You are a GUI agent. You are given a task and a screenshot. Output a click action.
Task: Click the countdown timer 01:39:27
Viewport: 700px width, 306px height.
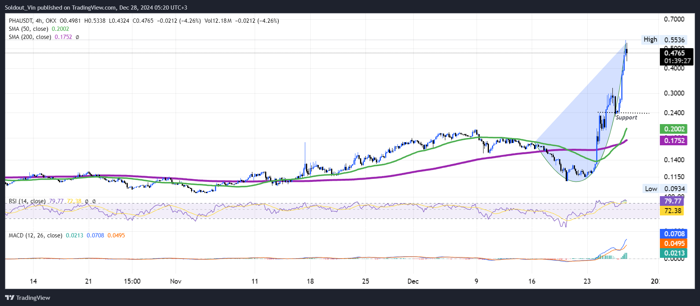point(677,61)
